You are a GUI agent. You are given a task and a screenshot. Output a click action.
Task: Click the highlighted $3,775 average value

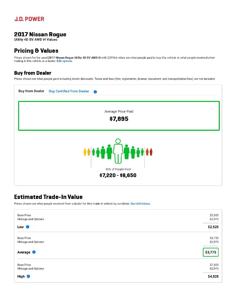(211, 252)
